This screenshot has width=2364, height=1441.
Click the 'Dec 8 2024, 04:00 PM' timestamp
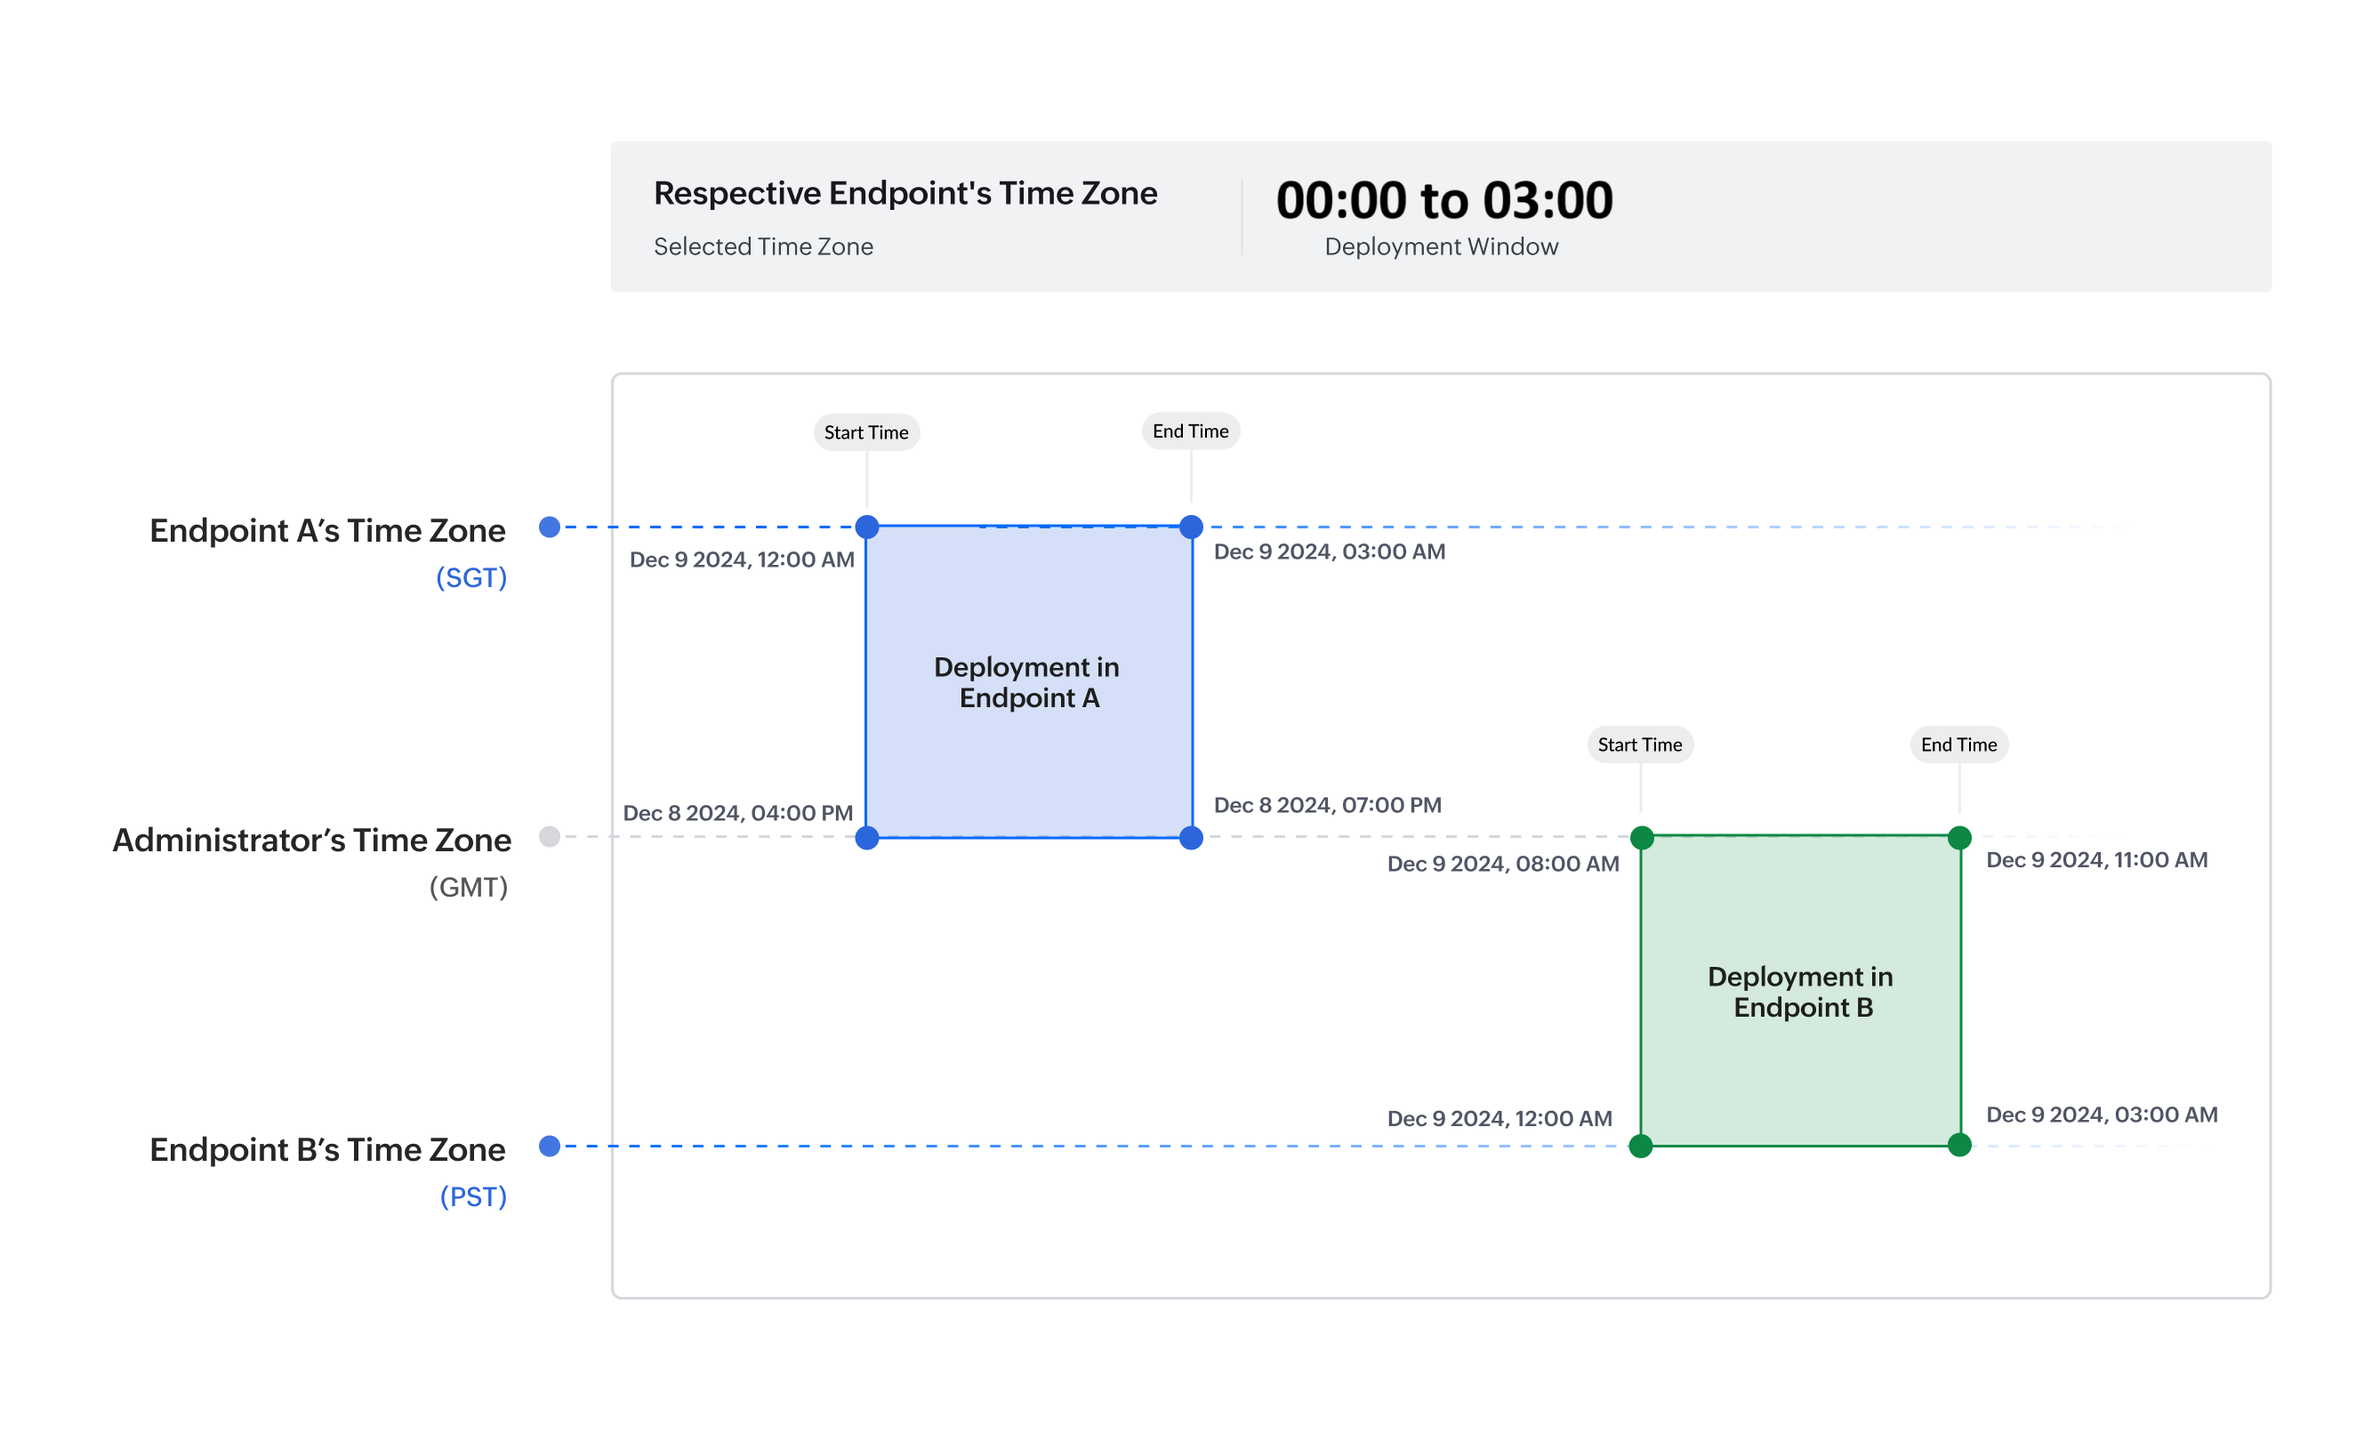pyautogui.click(x=738, y=813)
